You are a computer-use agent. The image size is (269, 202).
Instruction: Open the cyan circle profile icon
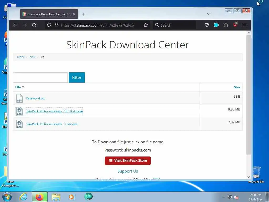pyautogui.click(x=216, y=25)
